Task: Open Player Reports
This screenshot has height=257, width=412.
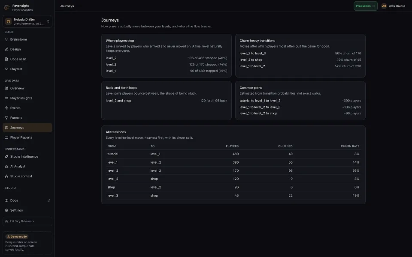Action: [x=27, y=137]
